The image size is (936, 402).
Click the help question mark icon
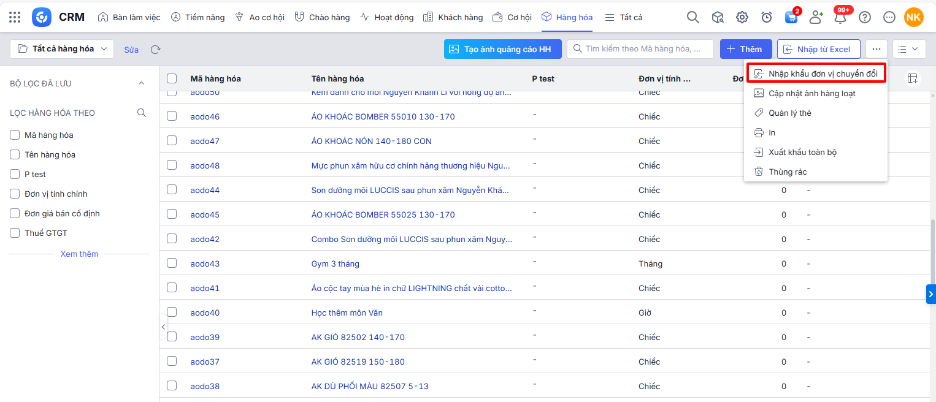[x=865, y=17]
